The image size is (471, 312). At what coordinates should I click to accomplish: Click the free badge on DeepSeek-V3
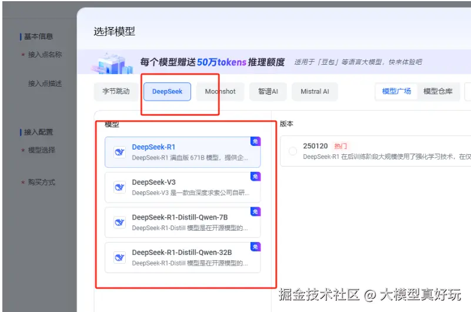tap(255, 177)
